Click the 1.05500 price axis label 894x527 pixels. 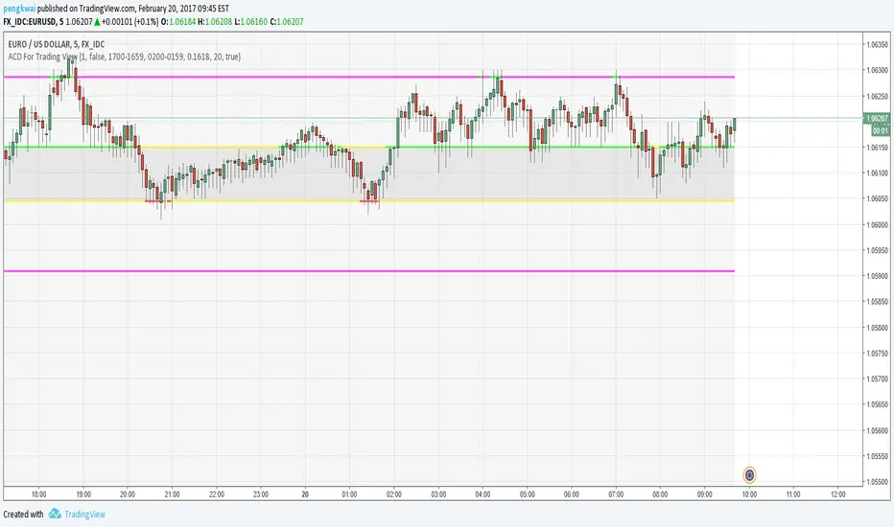[878, 482]
